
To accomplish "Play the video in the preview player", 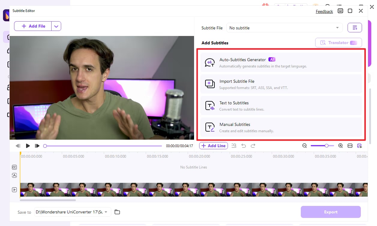I will [28, 146].
